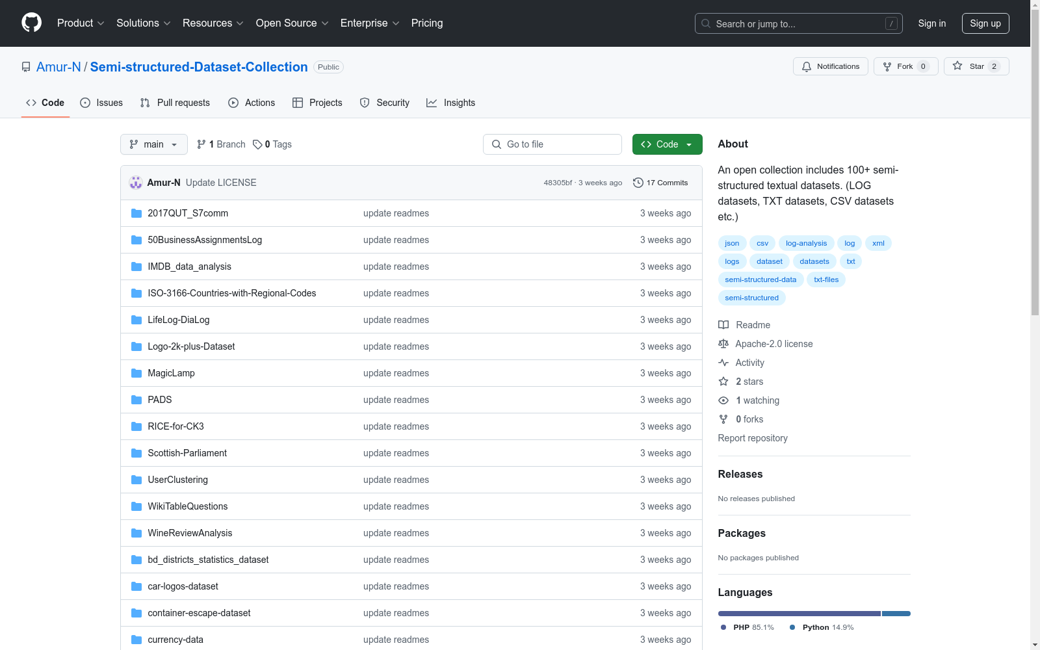Click the Notifications bell icon
The width and height of the screenshot is (1040, 650).
[x=807, y=66]
